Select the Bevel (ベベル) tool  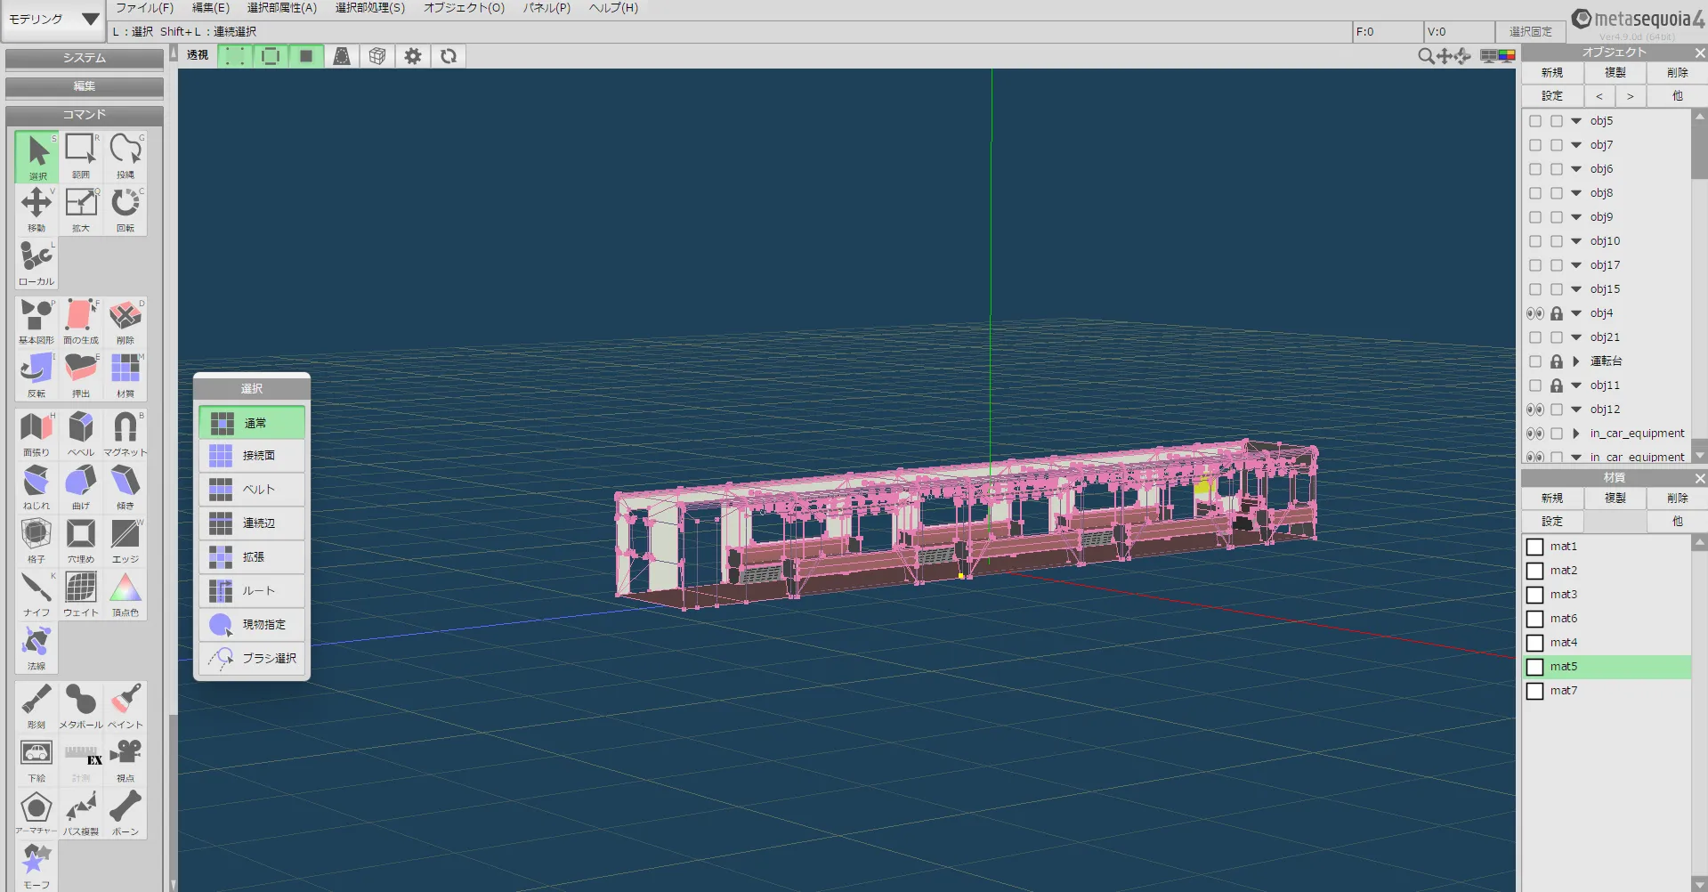coord(81,432)
